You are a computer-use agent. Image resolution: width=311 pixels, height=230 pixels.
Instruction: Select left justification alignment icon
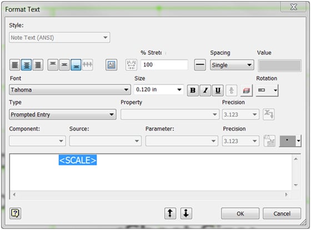pyautogui.click(x=15, y=65)
